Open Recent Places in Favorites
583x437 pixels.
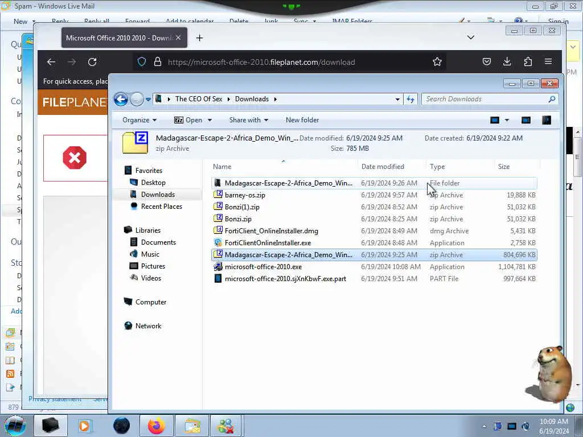161,206
